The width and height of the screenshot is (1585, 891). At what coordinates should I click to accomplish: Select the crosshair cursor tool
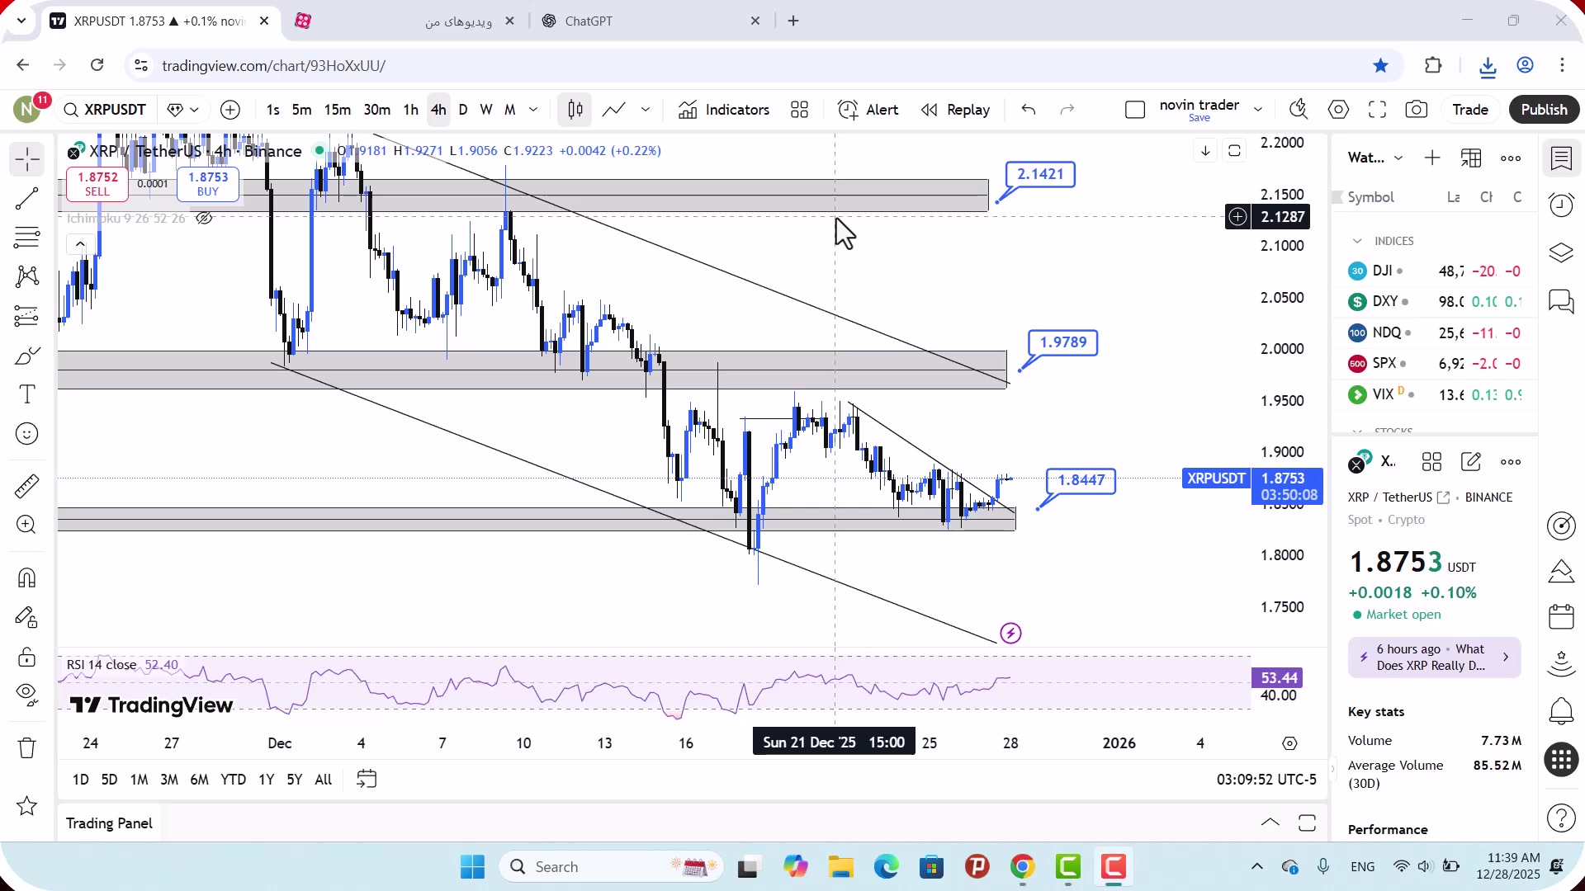[x=27, y=159]
